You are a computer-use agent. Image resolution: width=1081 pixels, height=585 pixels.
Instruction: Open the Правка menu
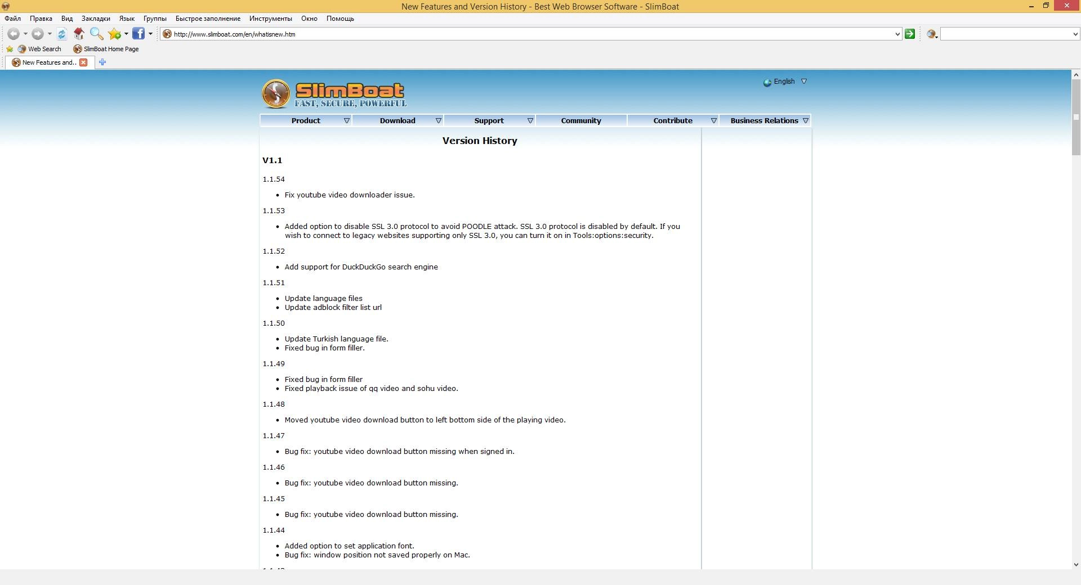click(x=41, y=19)
